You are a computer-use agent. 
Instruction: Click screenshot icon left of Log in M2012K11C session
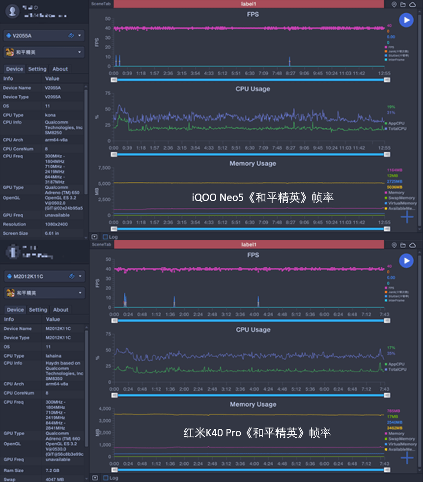[95, 478]
